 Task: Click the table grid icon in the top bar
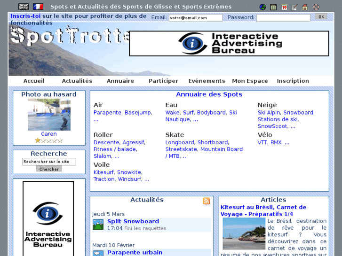(x=273, y=7)
